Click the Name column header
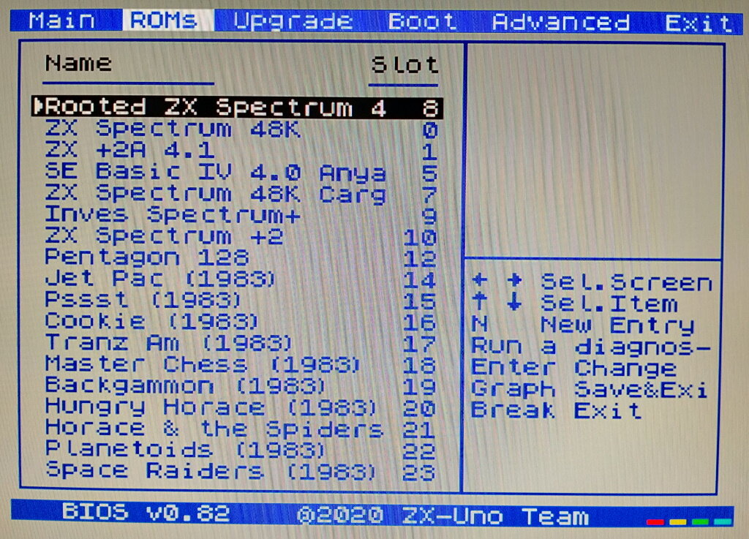 point(78,64)
